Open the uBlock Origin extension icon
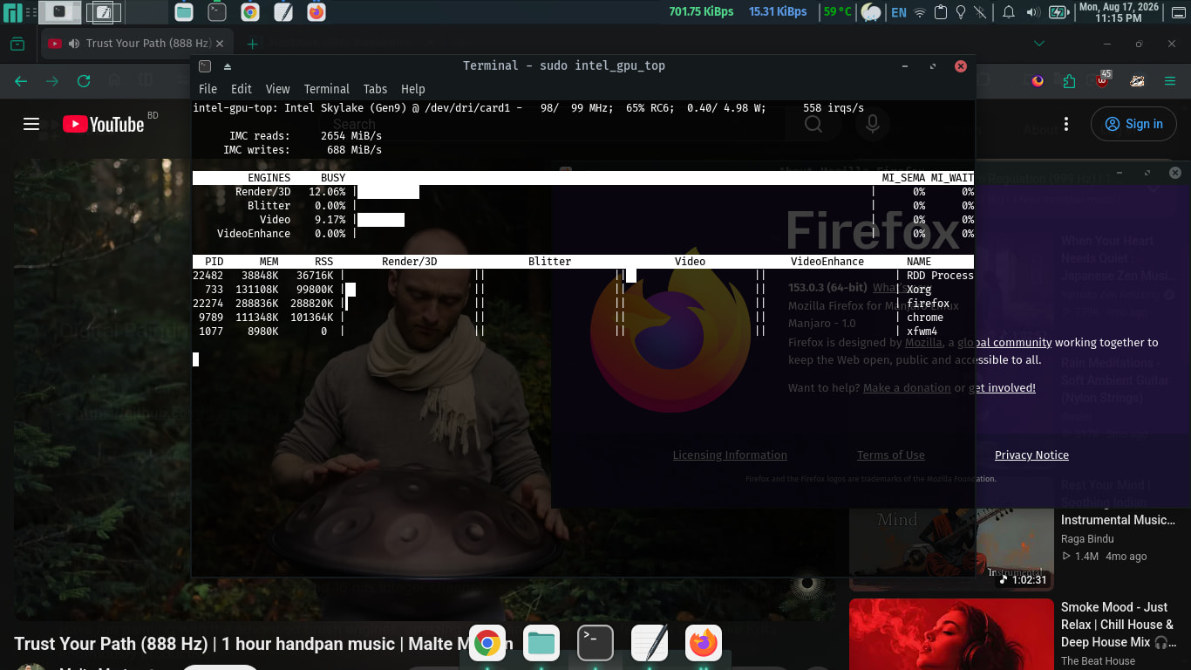1191x670 pixels. tap(1103, 80)
